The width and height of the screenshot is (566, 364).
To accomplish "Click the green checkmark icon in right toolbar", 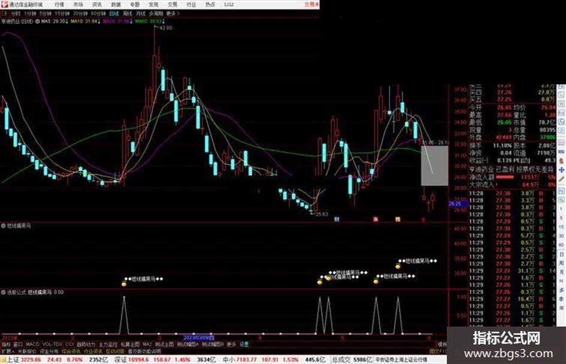I will point(562,199).
